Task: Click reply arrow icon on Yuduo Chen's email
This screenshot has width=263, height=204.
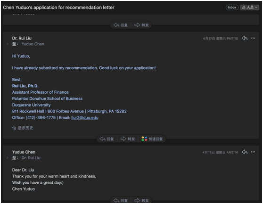Action: 245,152
